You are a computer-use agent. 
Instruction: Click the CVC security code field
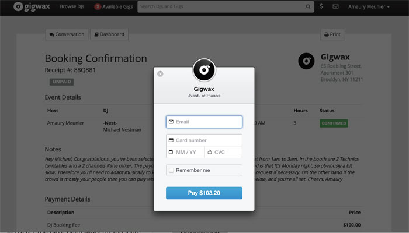coord(223,152)
